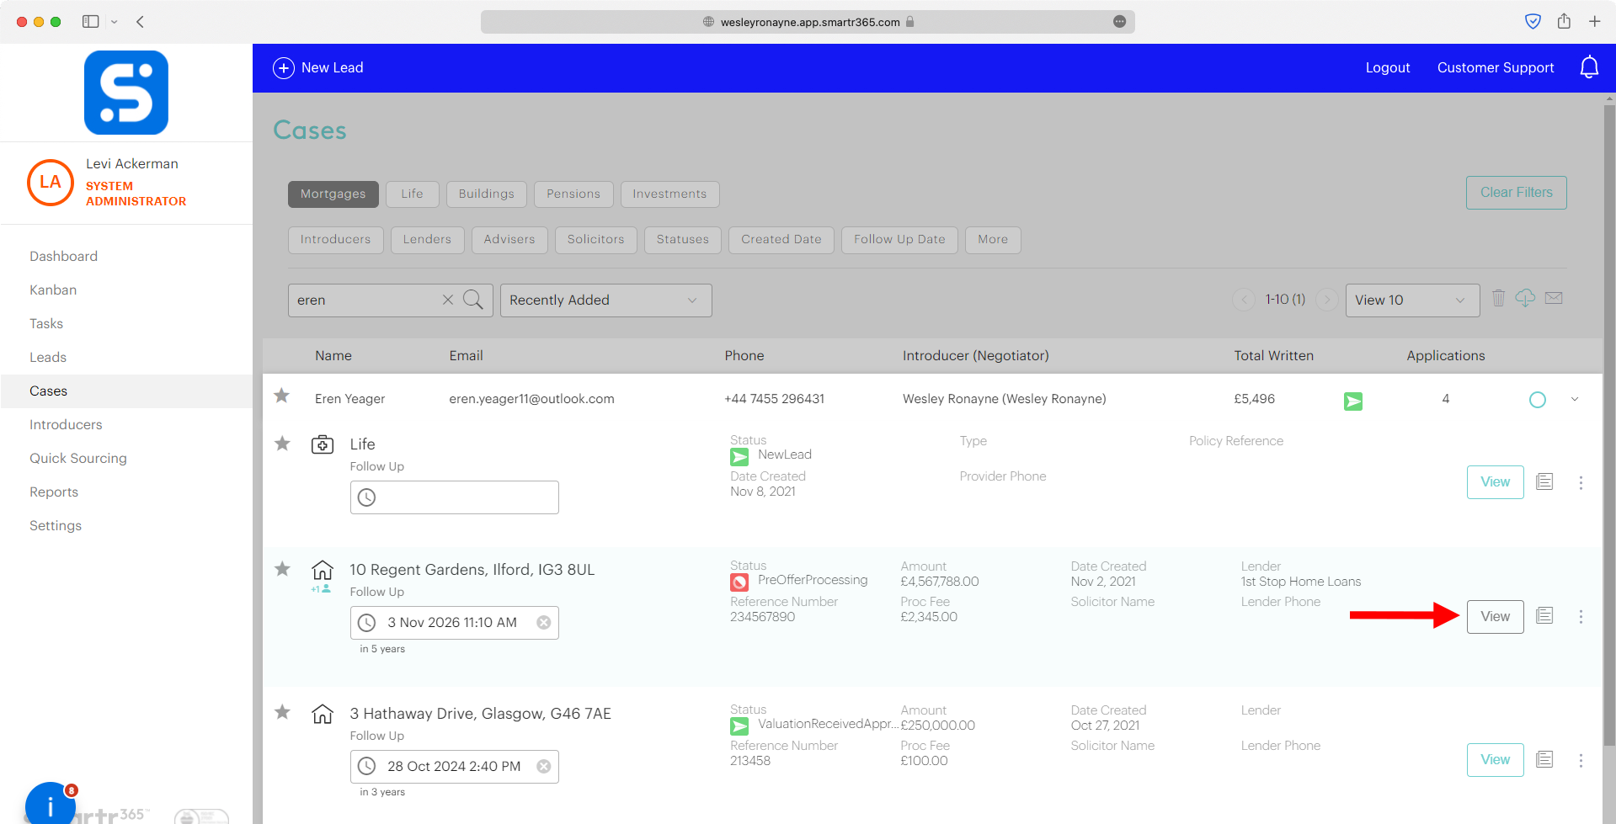The height and width of the screenshot is (824, 1616).
Task: Click the New Lead plus icon
Action: pos(283,68)
